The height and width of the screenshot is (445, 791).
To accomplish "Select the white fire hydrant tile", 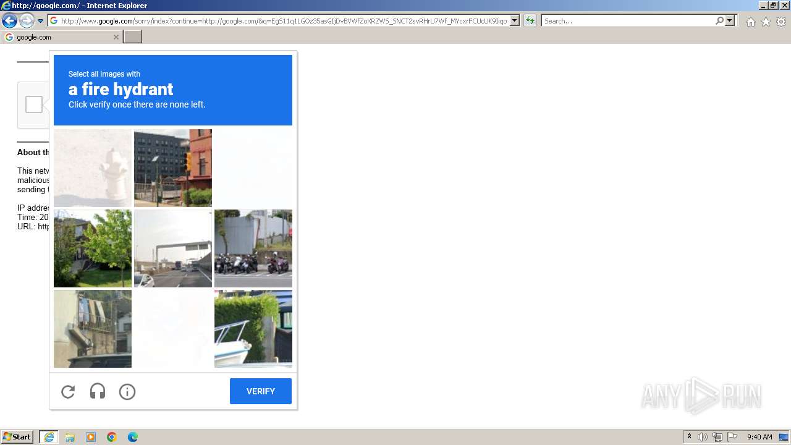I will (x=93, y=168).
